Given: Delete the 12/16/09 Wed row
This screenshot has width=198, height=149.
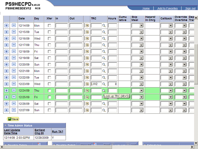Looking at the screenshot, I should point(14,38).
